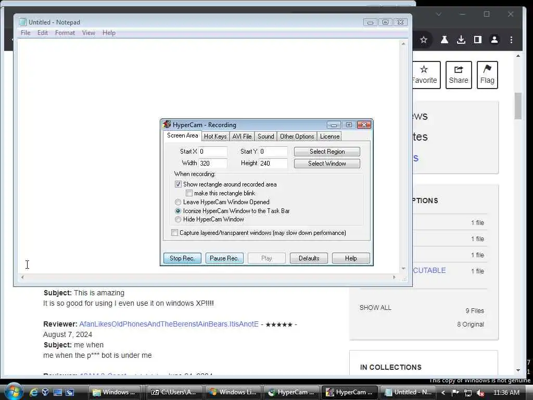
Task: Open the Sound tab in HyperCam
Action: (265, 136)
